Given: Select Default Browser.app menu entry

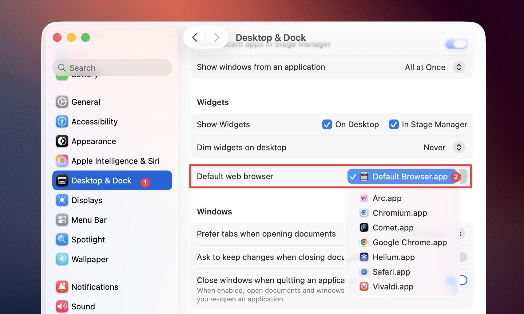Looking at the screenshot, I should [402, 177].
